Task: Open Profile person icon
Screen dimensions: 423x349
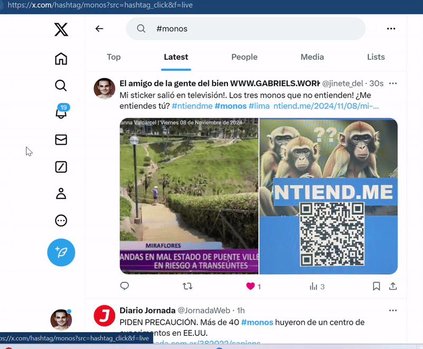Action: click(61, 194)
